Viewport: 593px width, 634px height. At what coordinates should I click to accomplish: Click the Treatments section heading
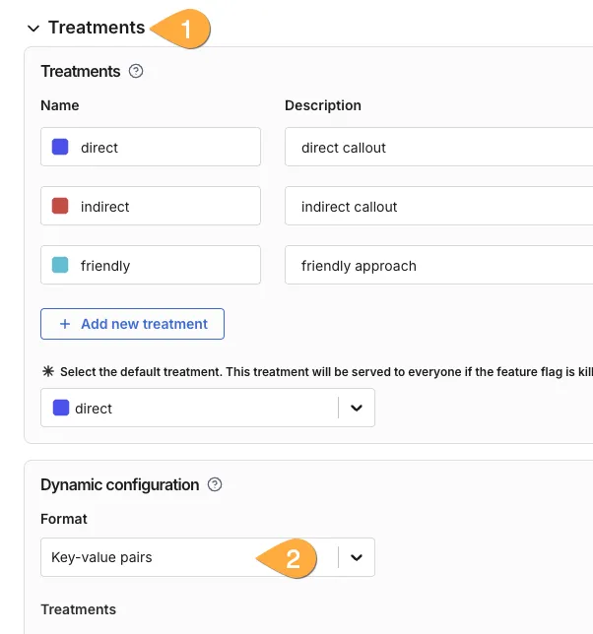tap(97, 28)
